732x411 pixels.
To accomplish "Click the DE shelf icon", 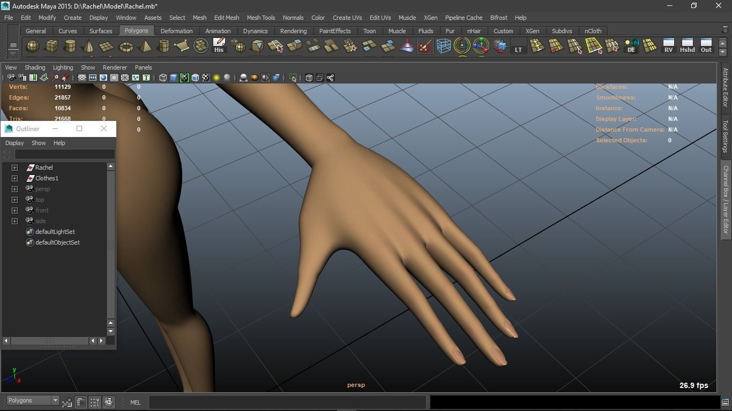I will click(x=631, y=47).
